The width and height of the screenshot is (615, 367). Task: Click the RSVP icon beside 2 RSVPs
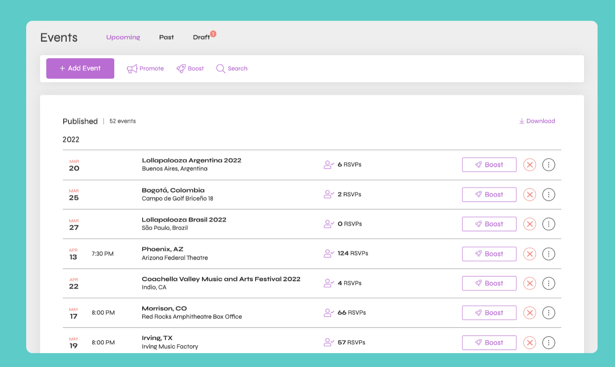coord(329,194)
